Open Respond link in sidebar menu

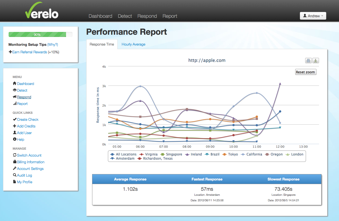point(24,97)
